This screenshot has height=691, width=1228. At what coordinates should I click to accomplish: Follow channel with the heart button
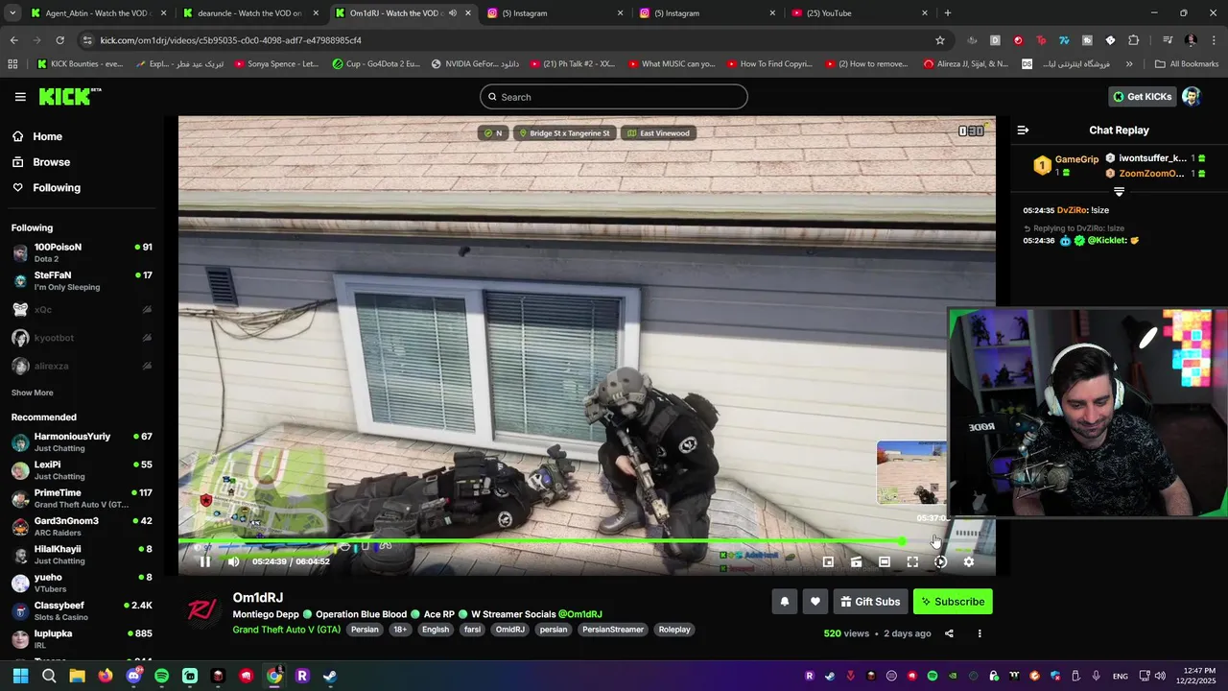(815, 602)
